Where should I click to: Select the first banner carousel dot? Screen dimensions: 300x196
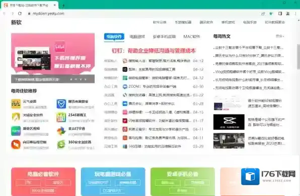coord(71,79)
